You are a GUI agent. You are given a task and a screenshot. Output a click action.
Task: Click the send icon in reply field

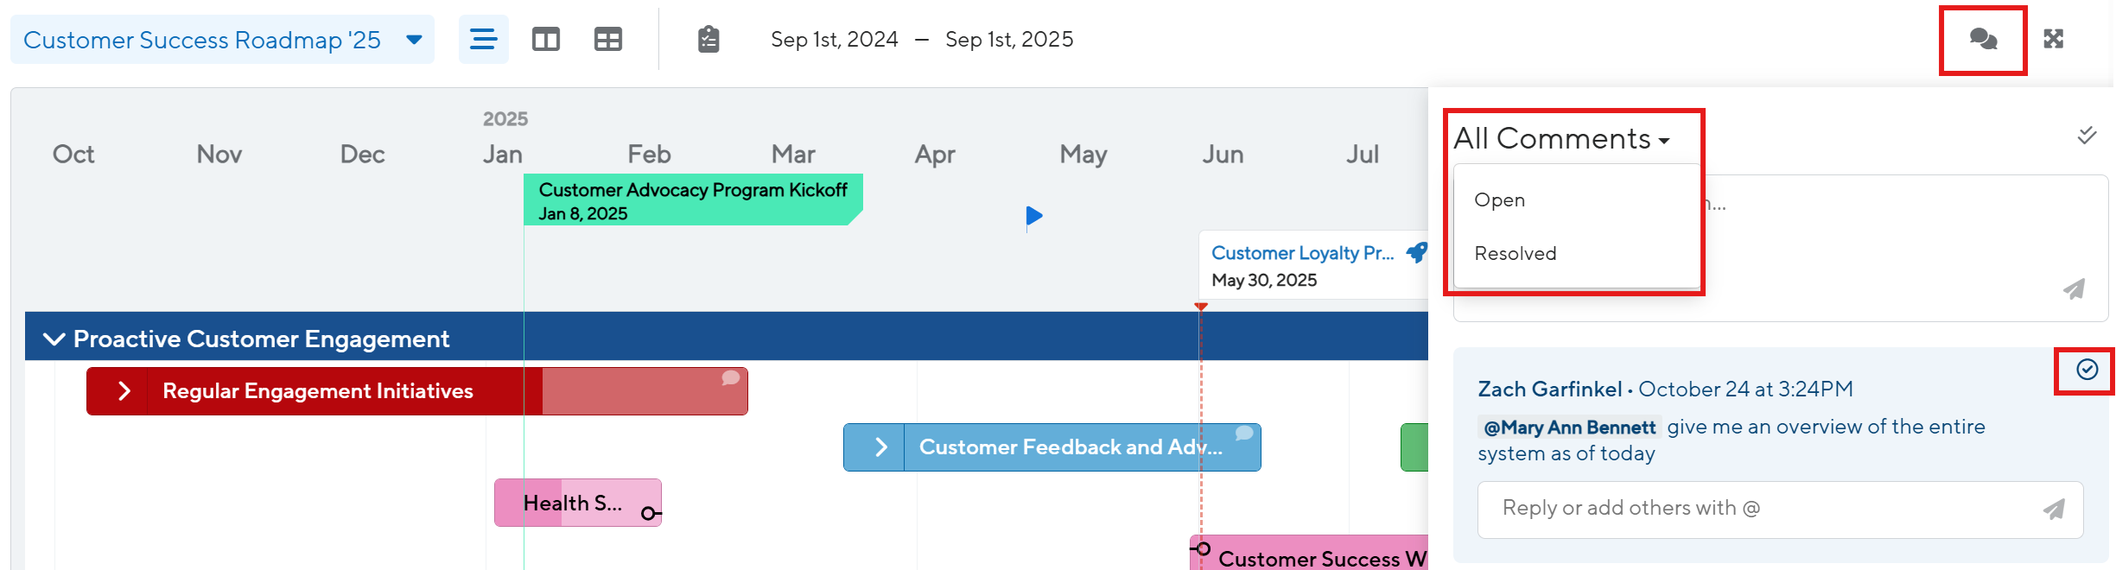coord(2054,510)
